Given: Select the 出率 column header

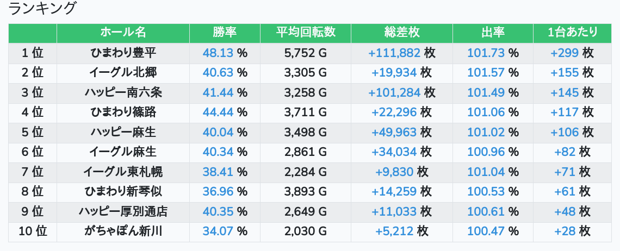Looking at the screenshot, I should pyautogui.click(x=493, y=33).
